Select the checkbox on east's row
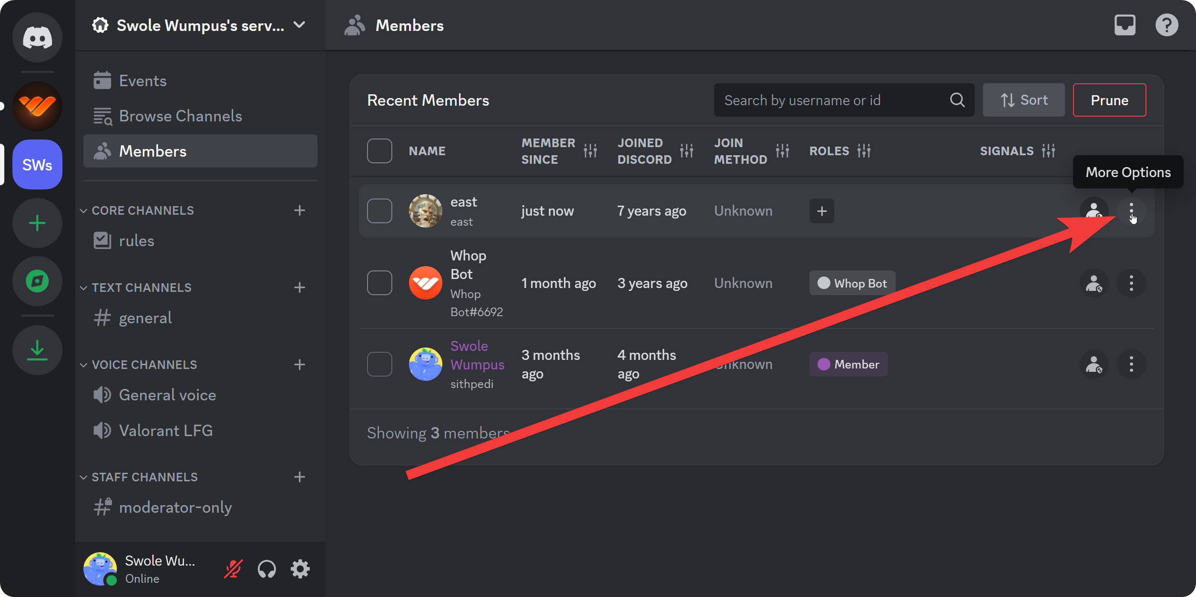The height and width of the screenshot is (597, 1196). (379, 210)
